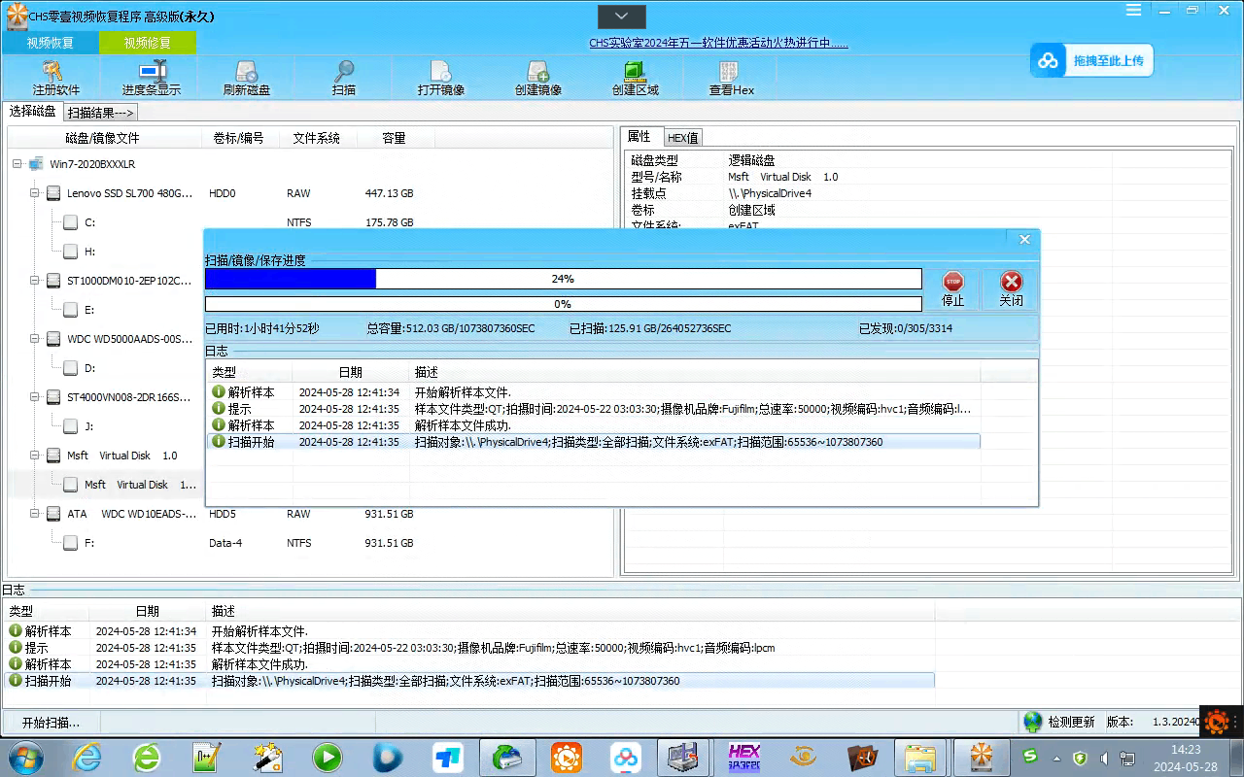Check the E: partition checkbox
1244x777 pixels.
(x=71, y=310)
